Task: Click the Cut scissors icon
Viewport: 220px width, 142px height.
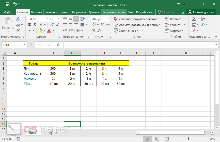Action: tap(18, 19)
